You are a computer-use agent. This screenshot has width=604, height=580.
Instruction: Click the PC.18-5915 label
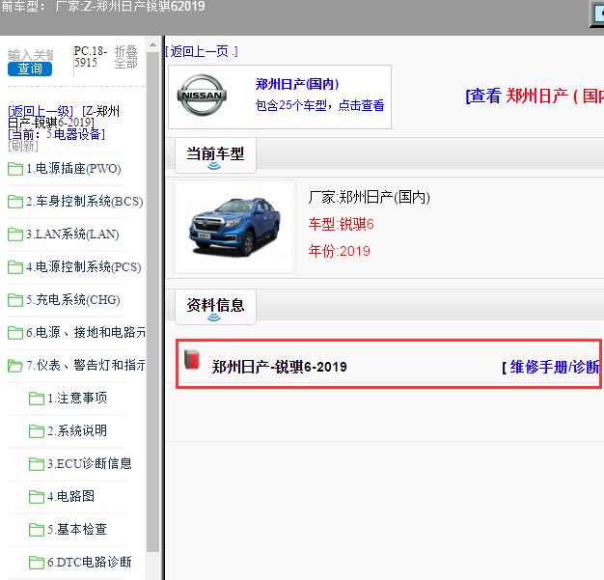90,56
